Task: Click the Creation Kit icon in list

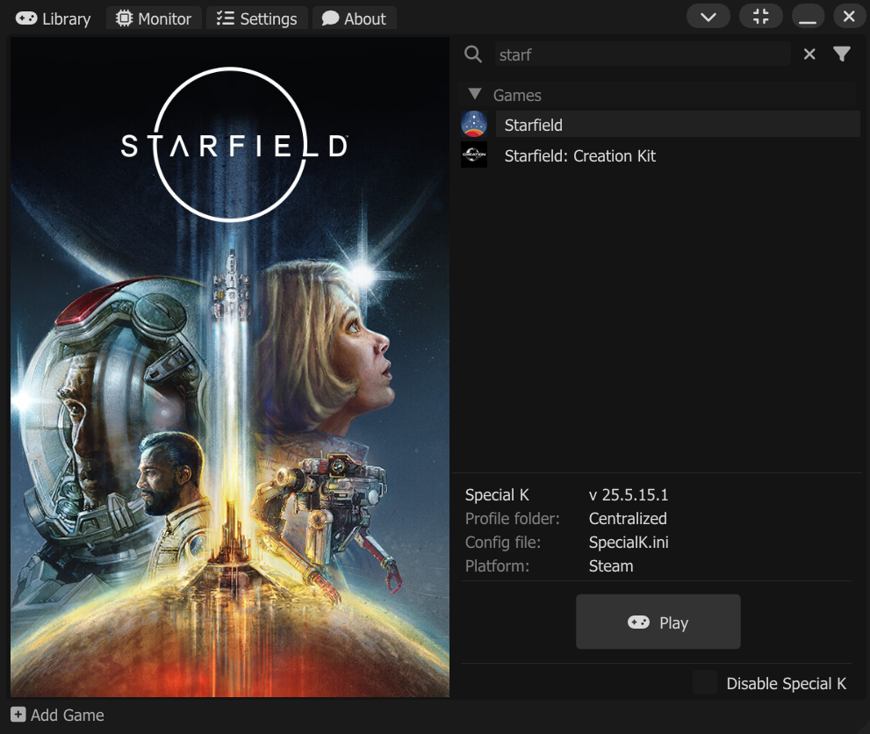Action: (x=474, y=155)
